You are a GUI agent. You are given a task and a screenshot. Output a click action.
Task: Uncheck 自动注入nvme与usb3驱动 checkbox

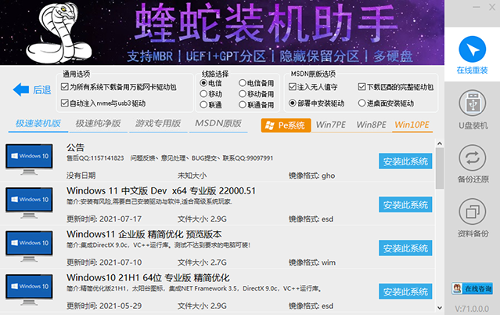(65, 103)
